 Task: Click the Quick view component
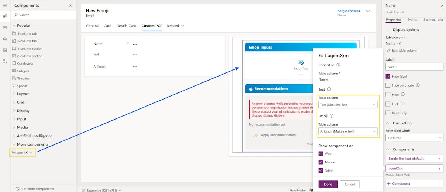tap(25, 64)
